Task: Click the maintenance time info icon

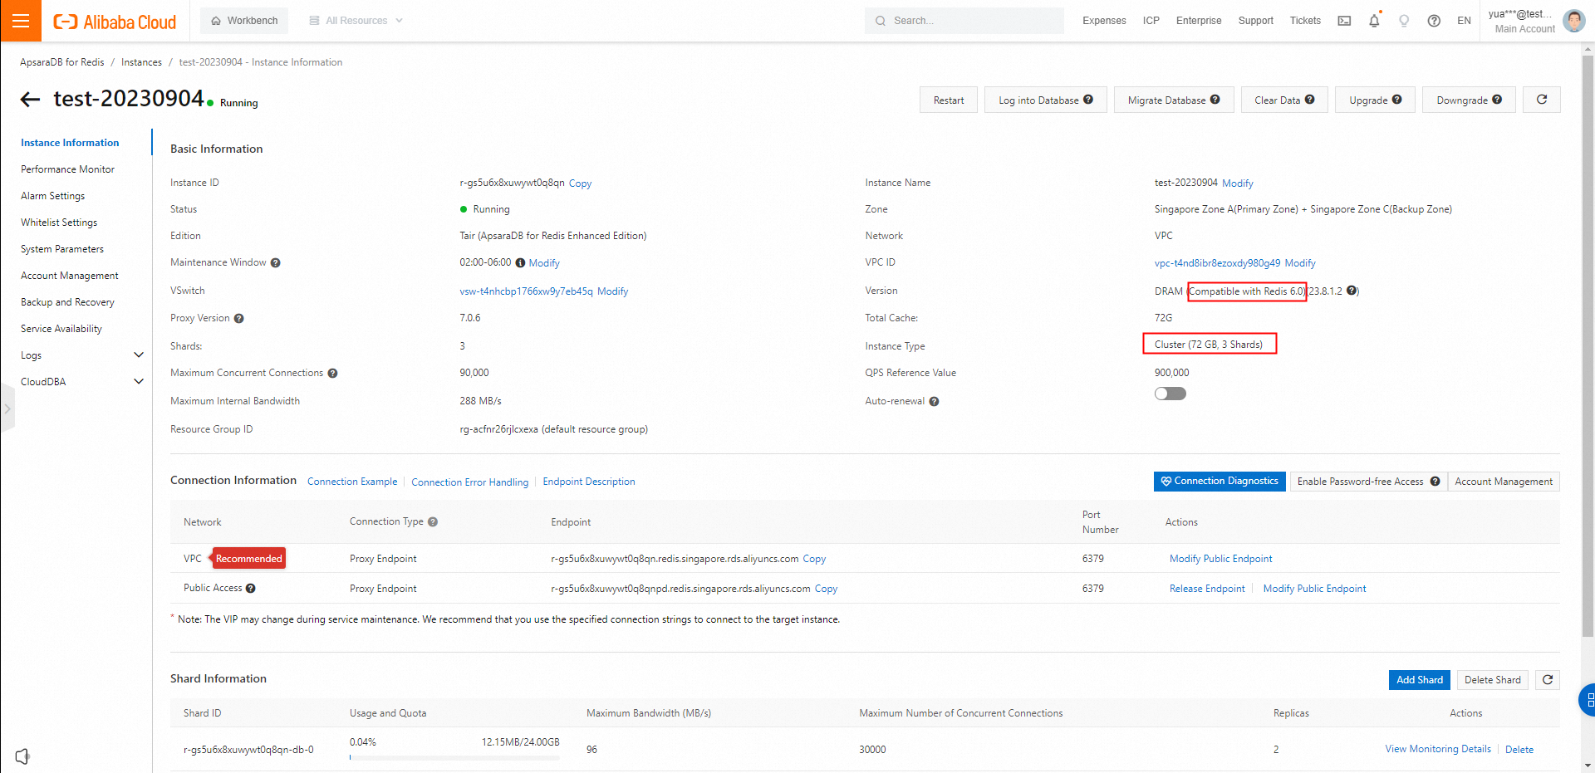Action: 520,263
